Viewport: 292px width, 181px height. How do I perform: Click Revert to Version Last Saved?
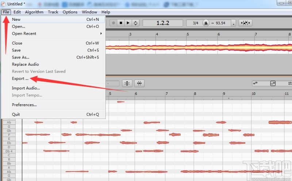tap(53, 71)
